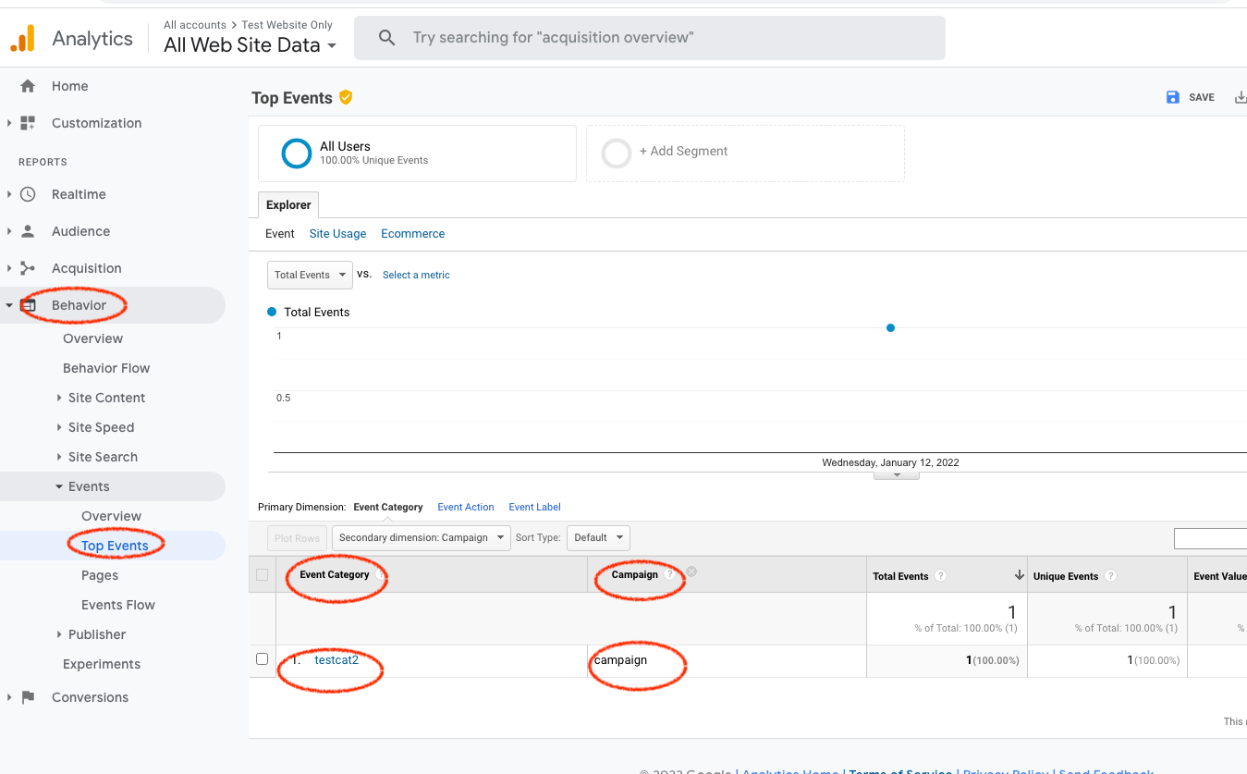Click the Home icon in sidebar
This screenshot has height=774, width=1247.
[x=28, y=86]
